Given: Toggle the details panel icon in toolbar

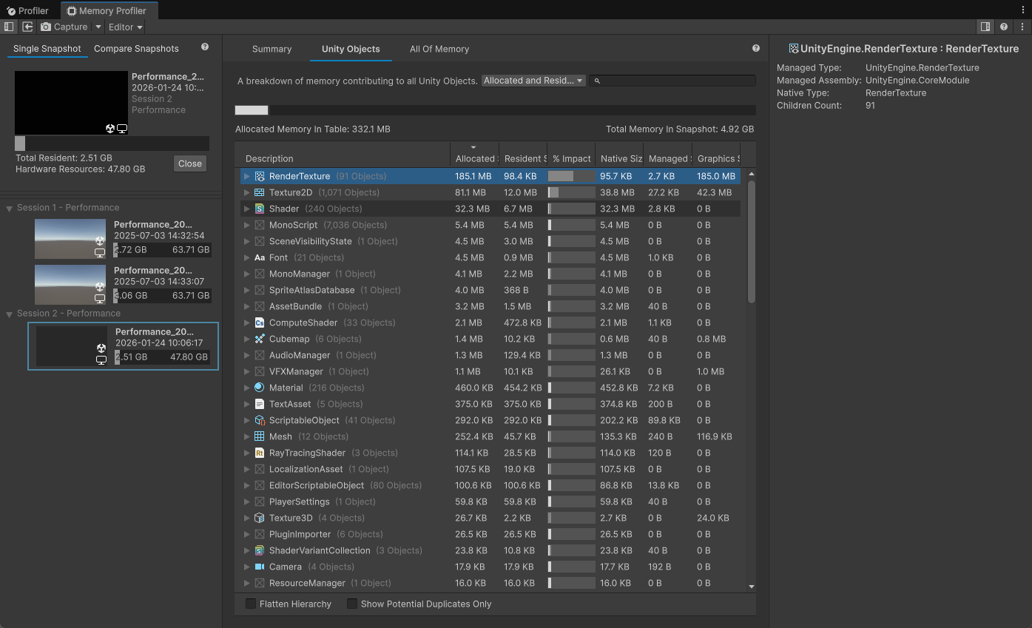Looking at the screenshot, I should [985, 27].
